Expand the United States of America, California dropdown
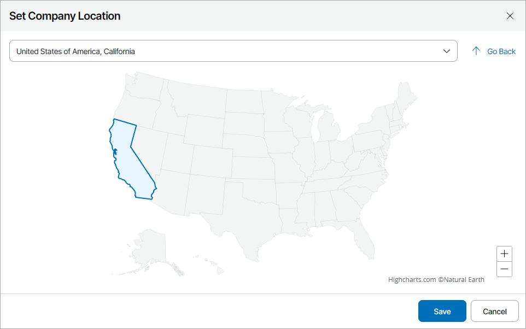Screen dimensions: 526x329 447,51
